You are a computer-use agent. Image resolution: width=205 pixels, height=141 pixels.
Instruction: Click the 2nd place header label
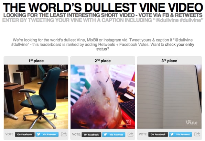(x=102, y=61)
